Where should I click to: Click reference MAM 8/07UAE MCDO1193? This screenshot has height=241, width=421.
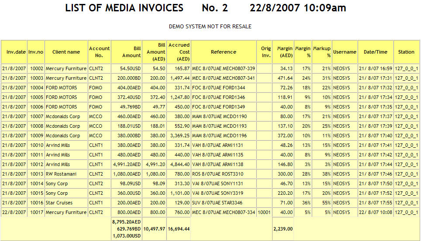point(219,126)
